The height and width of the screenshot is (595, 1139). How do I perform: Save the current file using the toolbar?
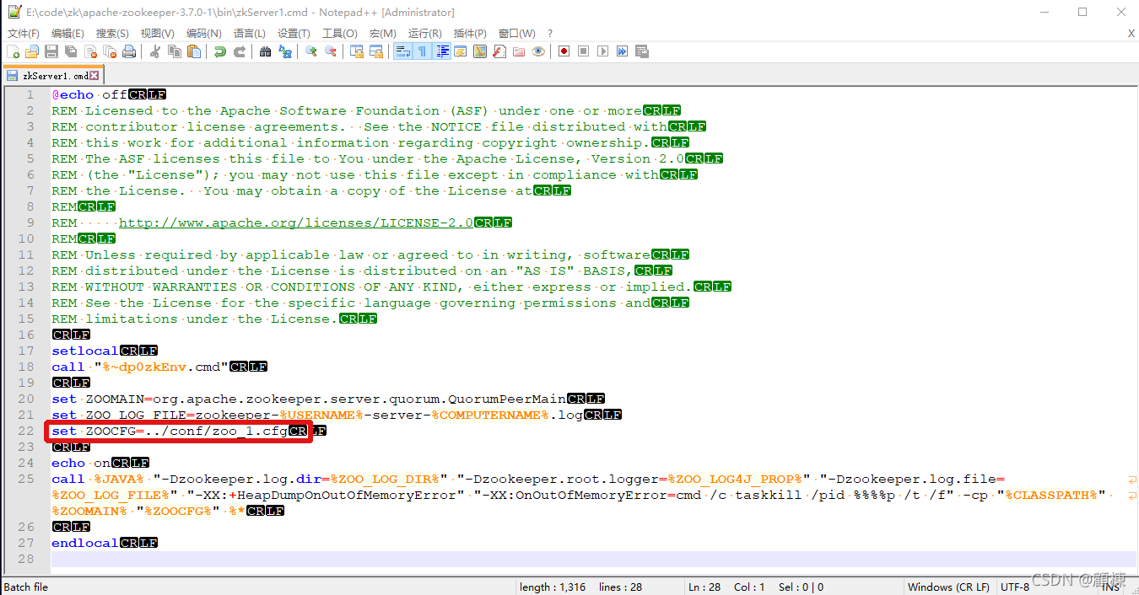click(x=51, y=51)
